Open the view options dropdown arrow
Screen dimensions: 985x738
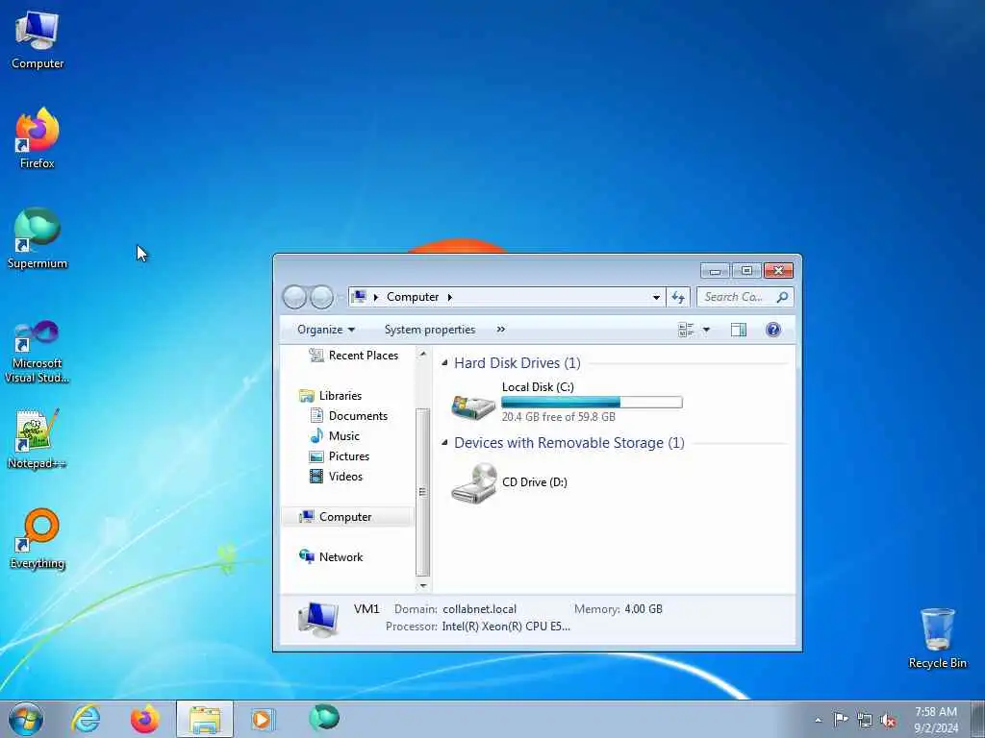[706, 330]
